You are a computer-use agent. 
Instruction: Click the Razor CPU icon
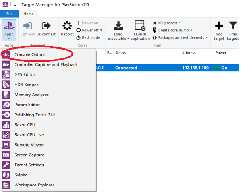pos(6,125)
